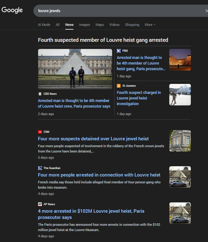Click the Google logo

click(12, 10)
